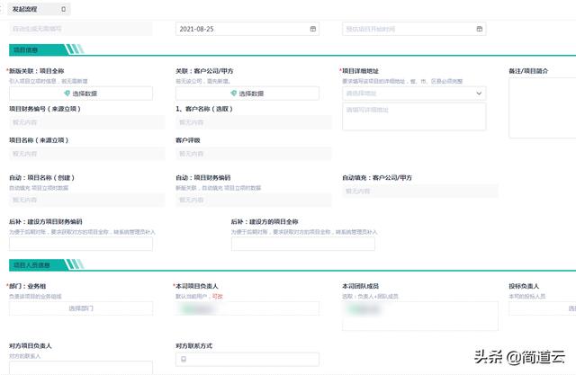576x375 pixels.
Task: Expand the 项目详细地址 region dropdown
Action: coord(414,94)
